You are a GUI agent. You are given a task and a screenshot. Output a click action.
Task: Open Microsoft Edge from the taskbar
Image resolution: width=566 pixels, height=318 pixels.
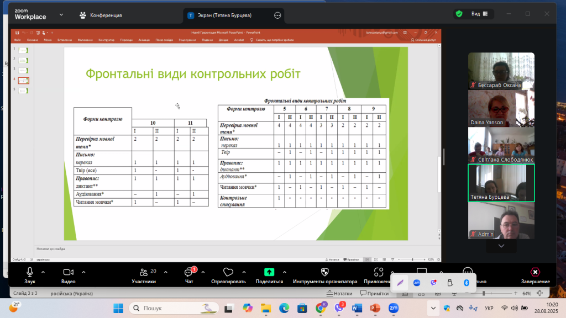(x=284, y=308)
